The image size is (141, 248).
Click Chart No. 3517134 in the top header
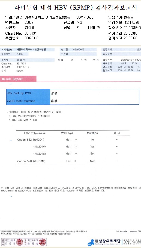pyautogui.click(x=21, y=33)
